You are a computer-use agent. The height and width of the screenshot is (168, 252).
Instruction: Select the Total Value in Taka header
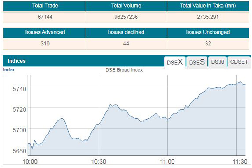(208, 6)
